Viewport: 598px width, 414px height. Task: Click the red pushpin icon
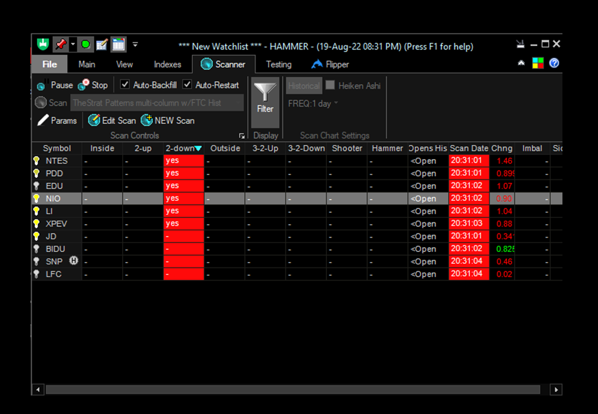click(61, 45)
